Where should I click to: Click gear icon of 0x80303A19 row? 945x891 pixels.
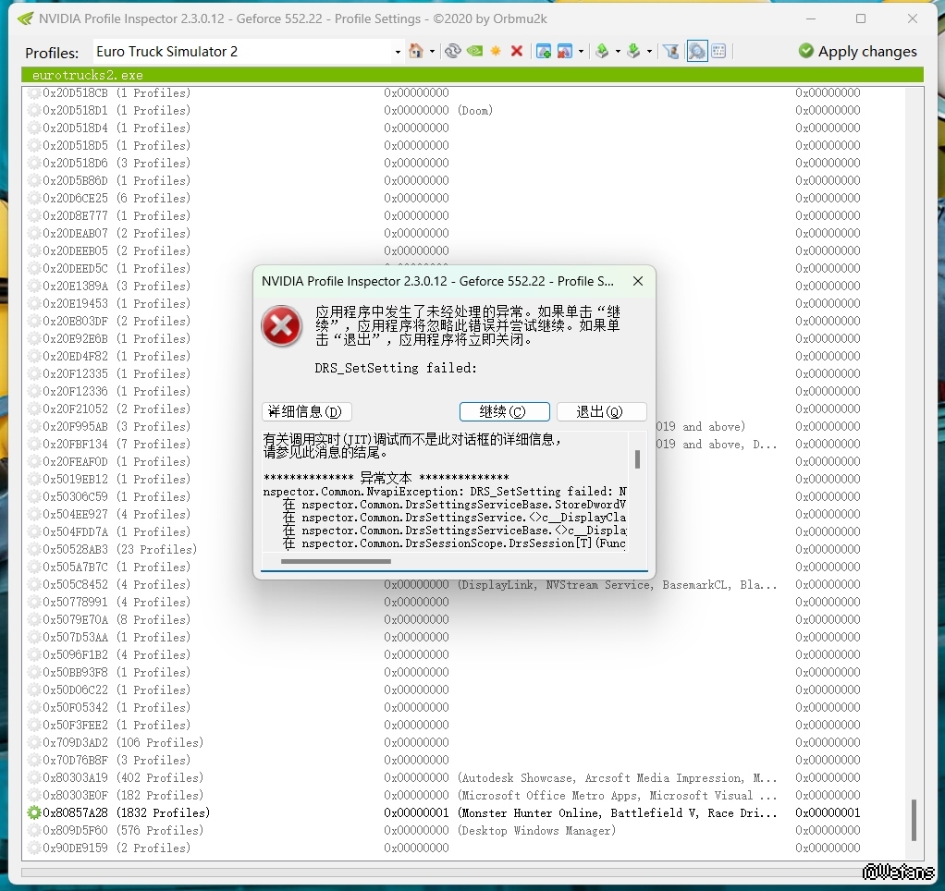pos(33,777)
